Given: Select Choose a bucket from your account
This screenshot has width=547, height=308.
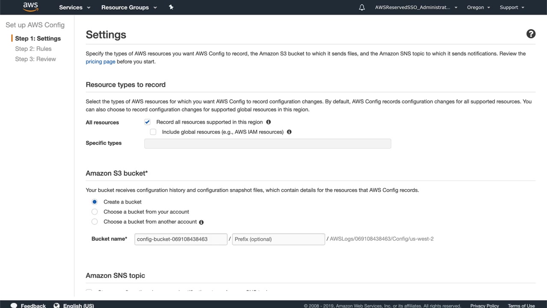Looking at the screenshot, I should point(95,212).
